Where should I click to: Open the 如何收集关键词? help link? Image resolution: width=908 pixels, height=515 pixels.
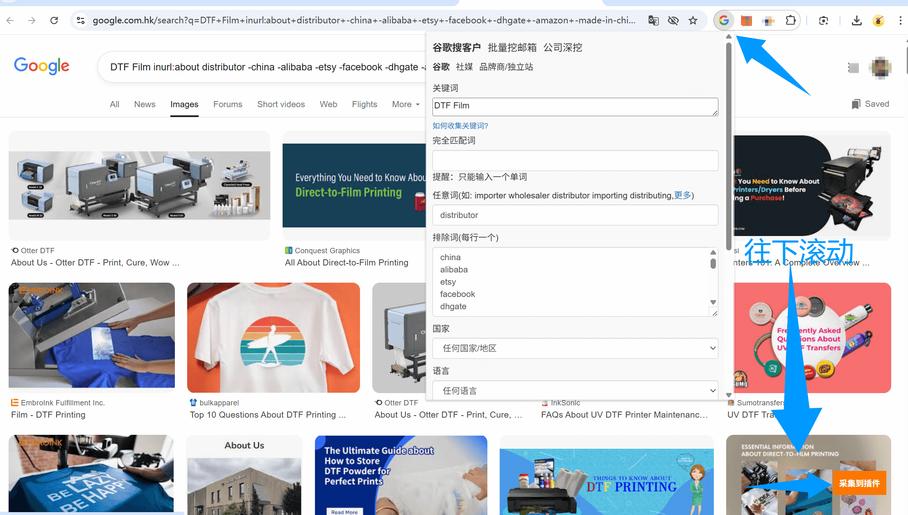(x=460, y=126)
